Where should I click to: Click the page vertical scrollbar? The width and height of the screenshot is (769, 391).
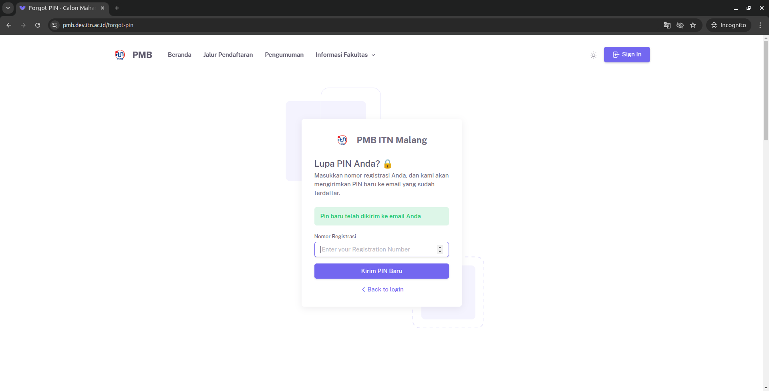[766, 90]
